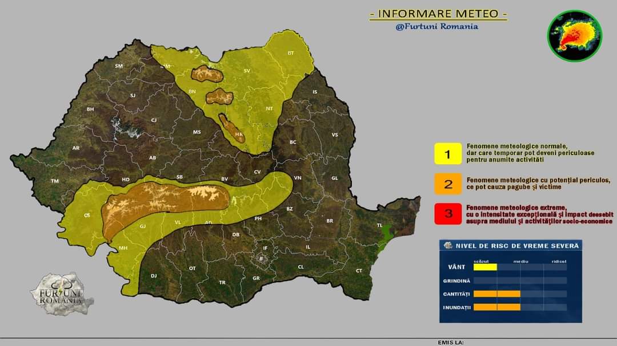Click the INUNDAȚII risk level bar
The width and height of the screenshot is (617, 346).
pos(520,307)
